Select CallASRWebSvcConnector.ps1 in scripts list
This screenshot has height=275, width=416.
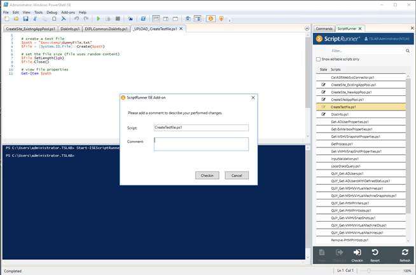pos(361,77)
